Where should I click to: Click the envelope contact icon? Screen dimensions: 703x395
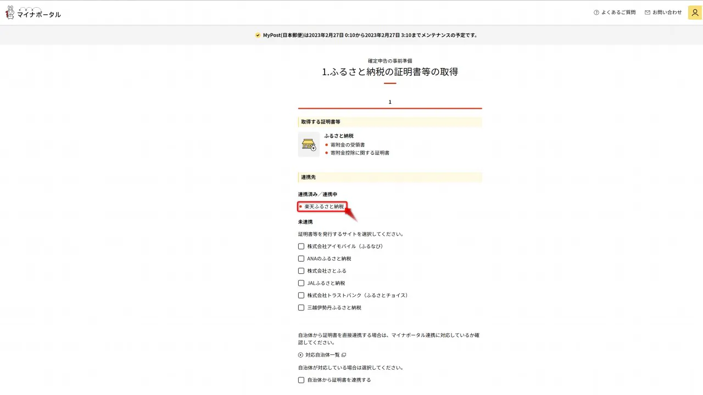pyautogui.click(x=648, y=13)
